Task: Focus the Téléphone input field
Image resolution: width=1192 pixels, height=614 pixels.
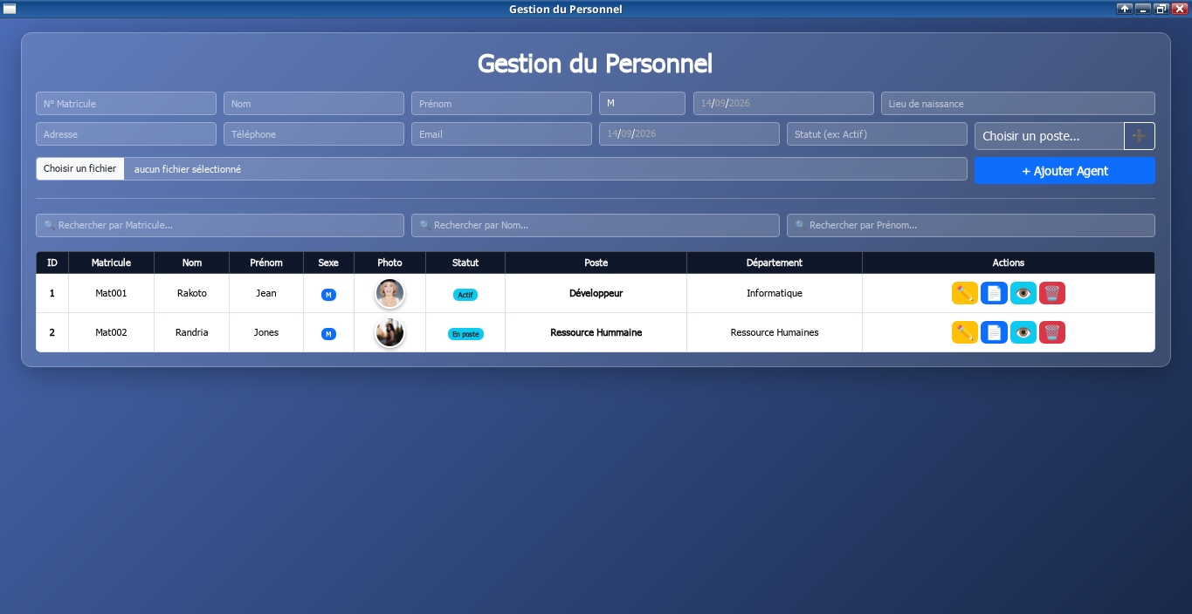Action: click(x=314, y=133)
